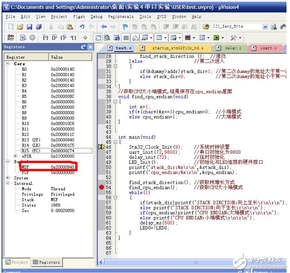Switch to the Project panel tab
This screenshot has width=290, height=273.
(x=16, y=262)
